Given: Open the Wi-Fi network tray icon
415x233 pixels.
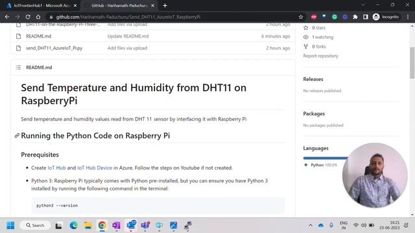Looking at the screenshot, I should (x=356, y=225).
